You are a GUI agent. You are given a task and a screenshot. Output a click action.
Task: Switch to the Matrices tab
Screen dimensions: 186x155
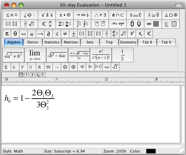71,42
